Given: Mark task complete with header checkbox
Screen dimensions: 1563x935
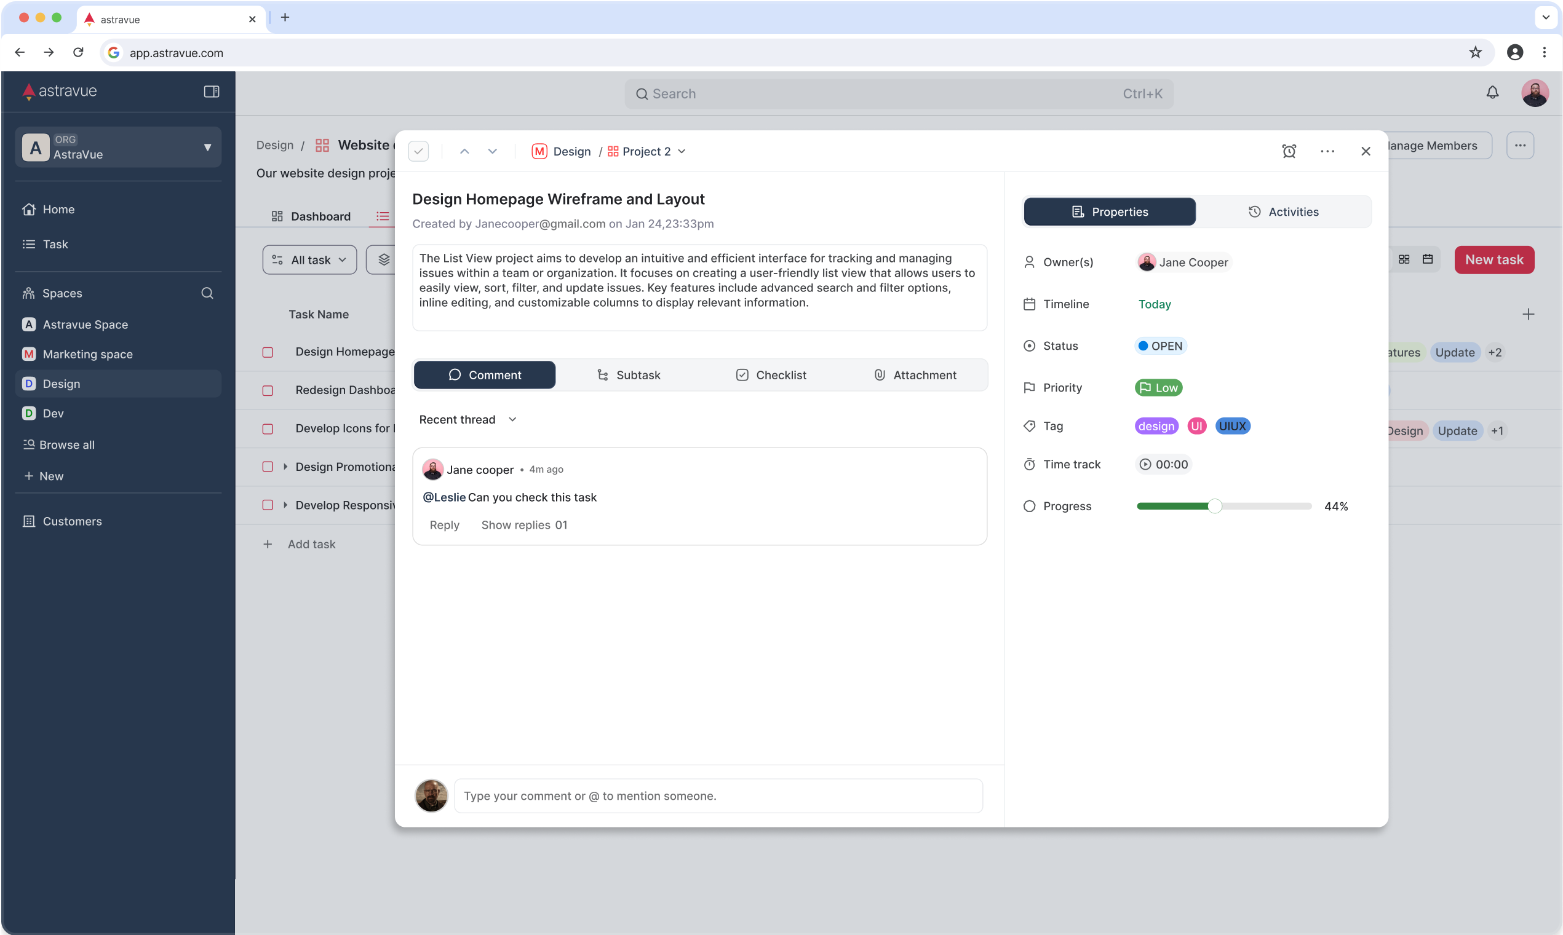Looking at the screenshot, I should 418,151.
